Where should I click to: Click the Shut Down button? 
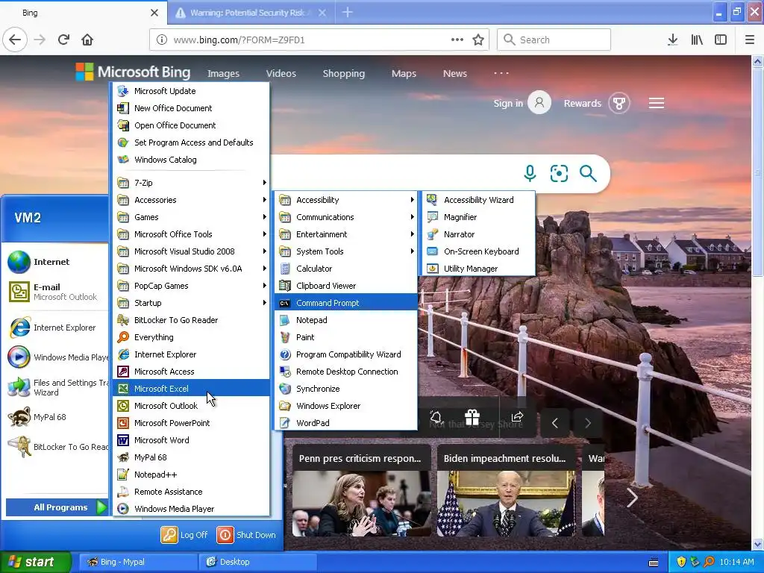pyautogui.click(x=246, y=535)
